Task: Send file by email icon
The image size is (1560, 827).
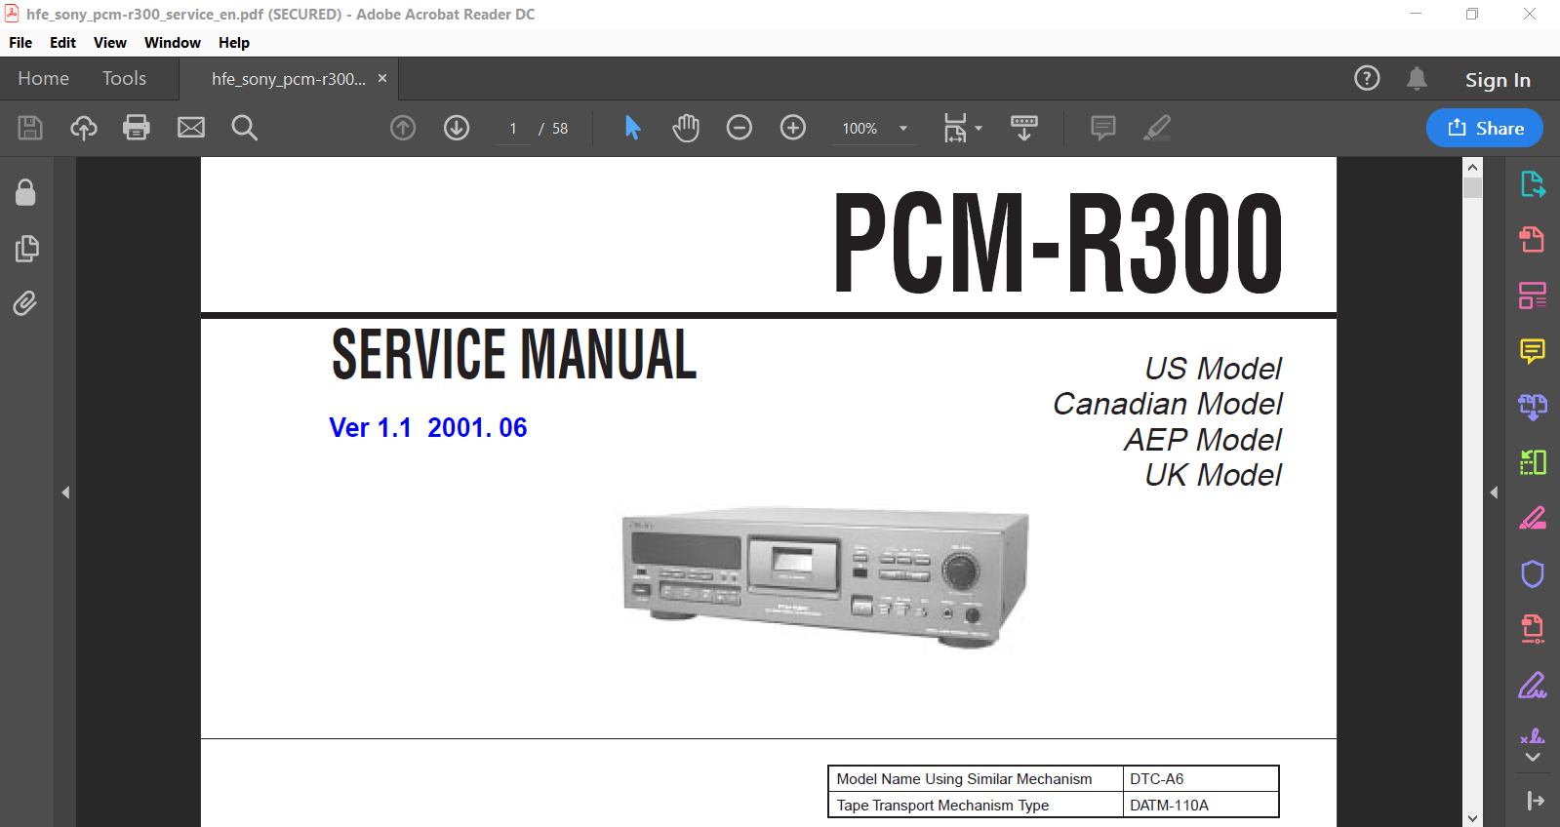Action: (191, 128)
